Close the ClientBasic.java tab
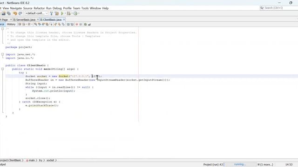The width and height of the screenshot is (298, 167). click(x=64, y=19)
